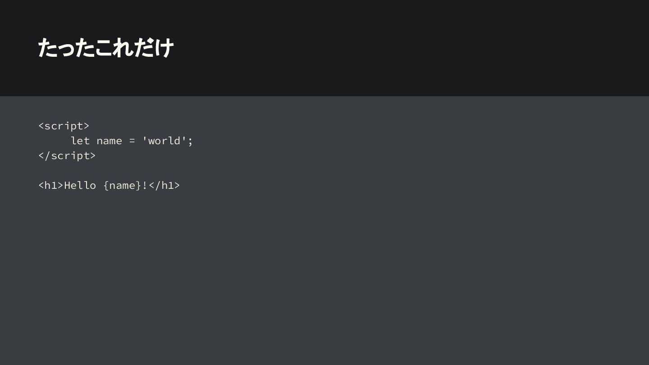This screenshot has width=649, height=365.
Task: Select the closing </script> tag
Action: (x=67, y=155)
